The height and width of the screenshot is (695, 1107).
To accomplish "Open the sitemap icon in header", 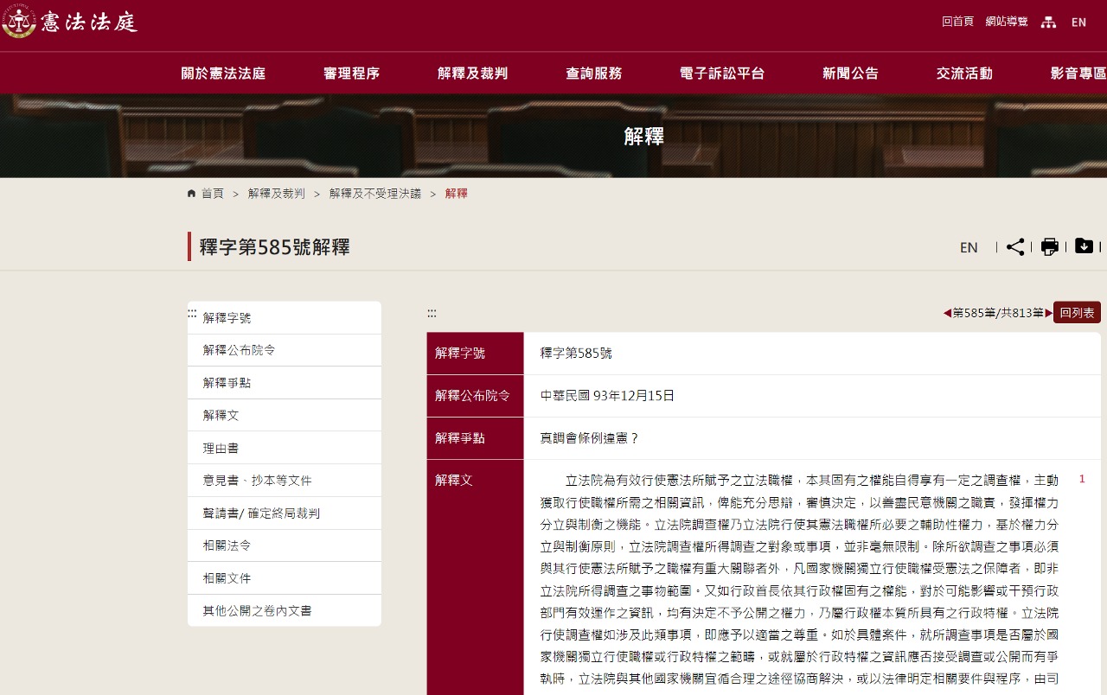I will (1048, 22).
